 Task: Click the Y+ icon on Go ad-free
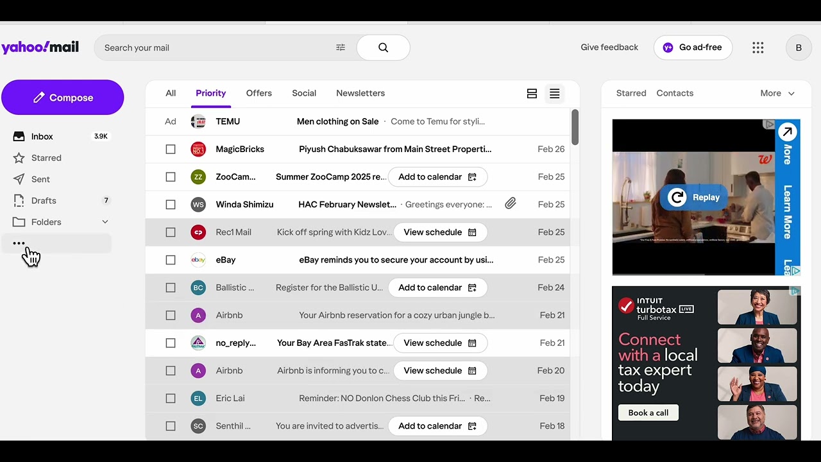[x=668, y=47]
